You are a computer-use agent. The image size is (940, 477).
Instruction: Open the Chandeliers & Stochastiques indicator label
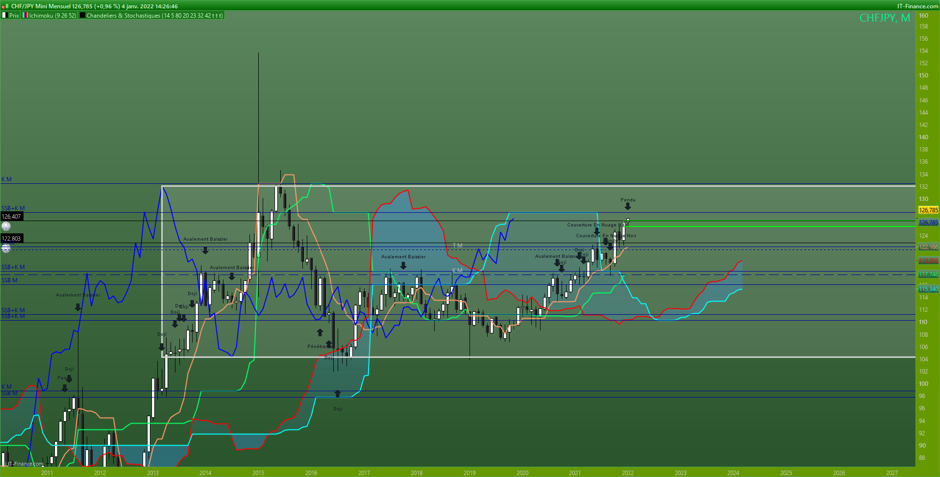[x=151, y=16]
